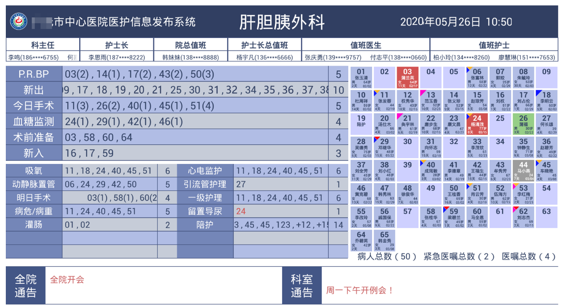Click the red 24 under 留置导尿
This screenshot has height=307, width=567.
pyautogui.click(x=241, y=211)
